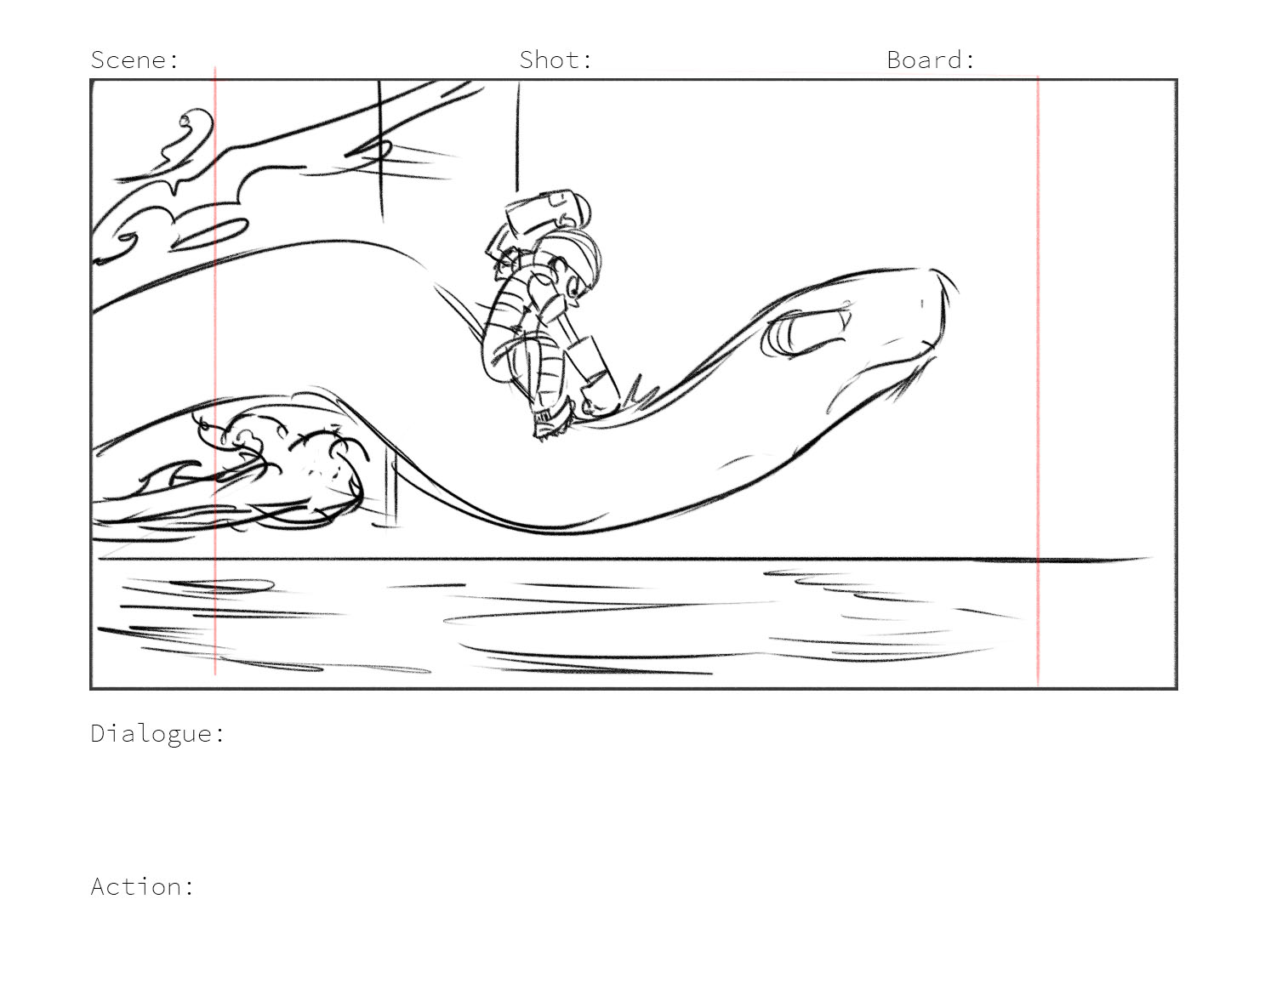Click the "Board:" label
This screenshot has height=1007, width=1265.
click(x=931, y=60)
